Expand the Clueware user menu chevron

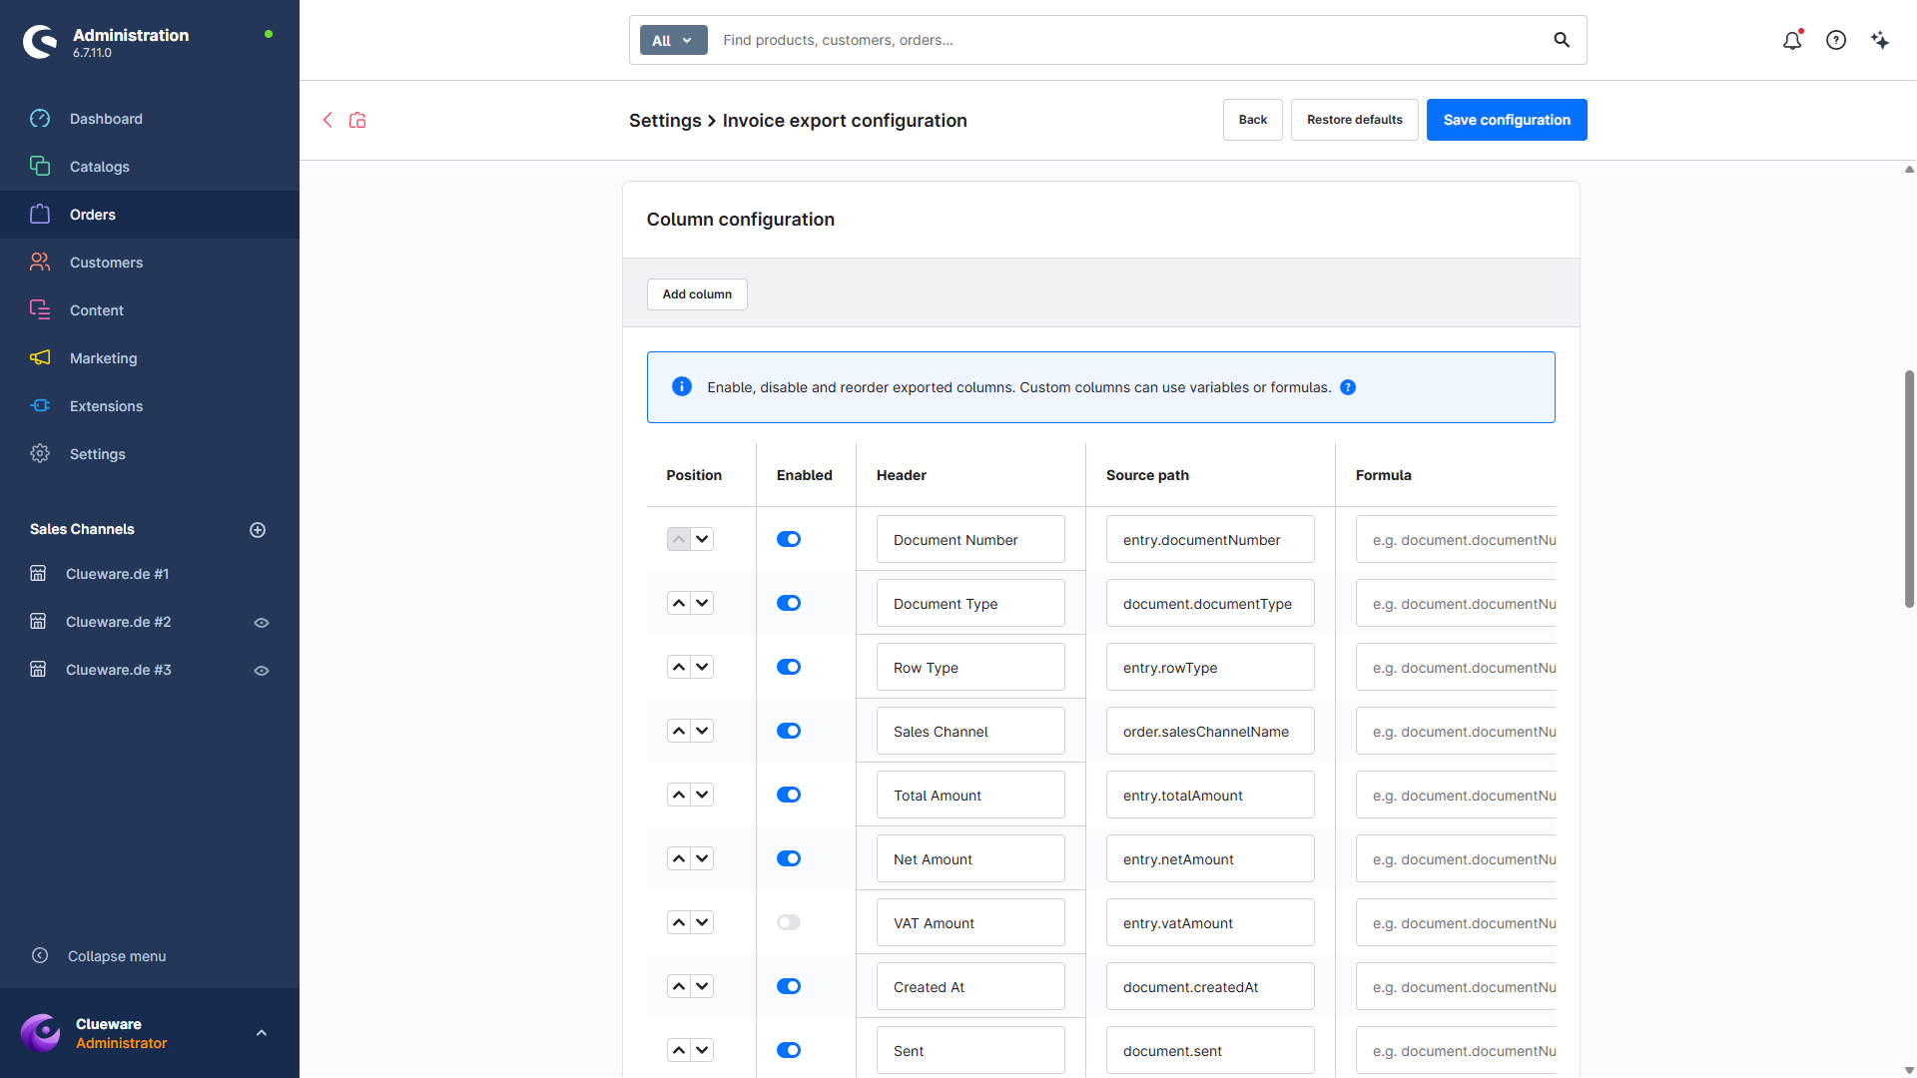[x=262, y=1033]
